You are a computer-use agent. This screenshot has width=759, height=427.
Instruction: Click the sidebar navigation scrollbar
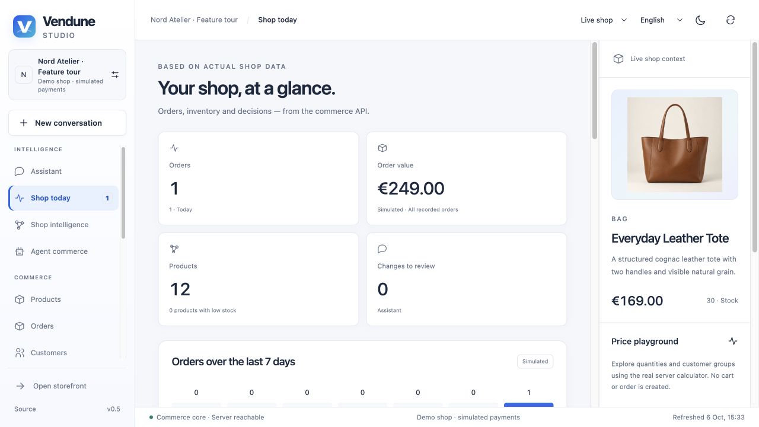123,193
